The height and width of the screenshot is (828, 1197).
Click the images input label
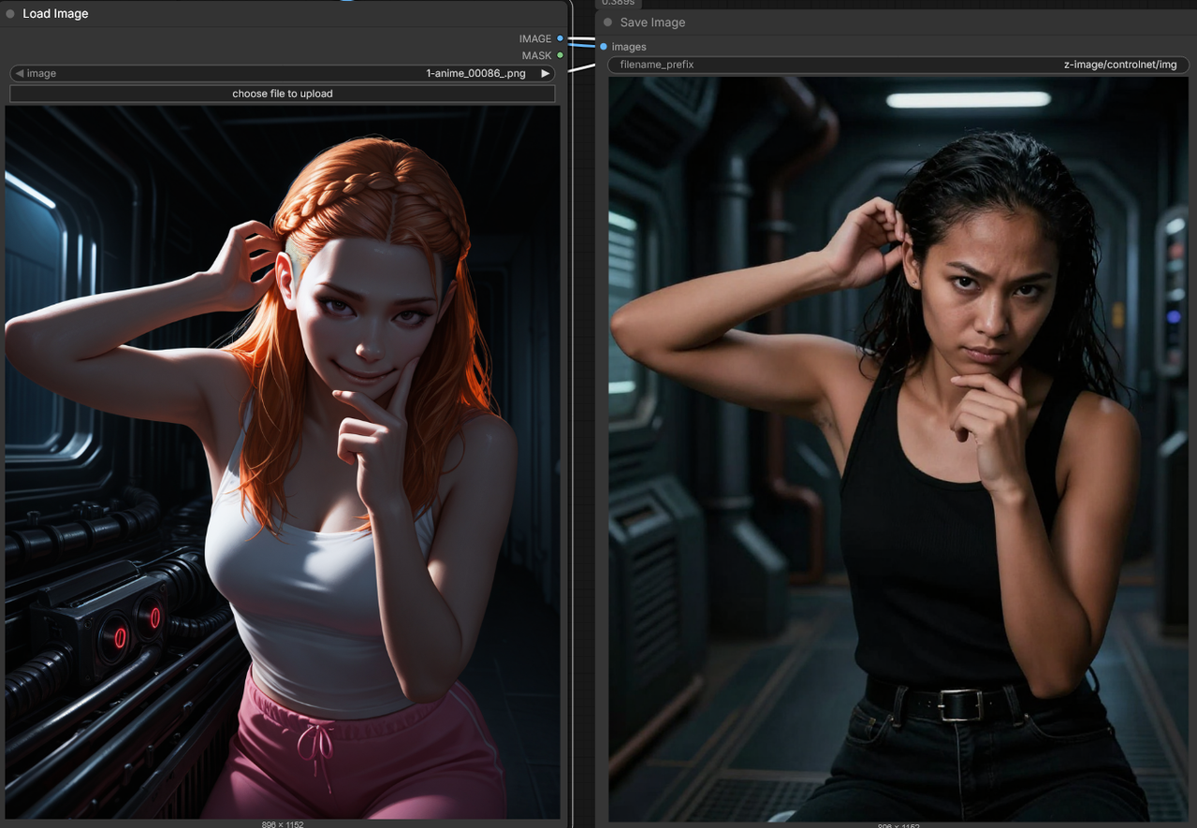click(629, 47)
